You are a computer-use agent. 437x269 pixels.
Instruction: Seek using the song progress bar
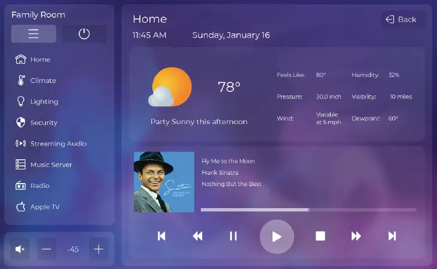pyautogui.click(x=308, y=210)
